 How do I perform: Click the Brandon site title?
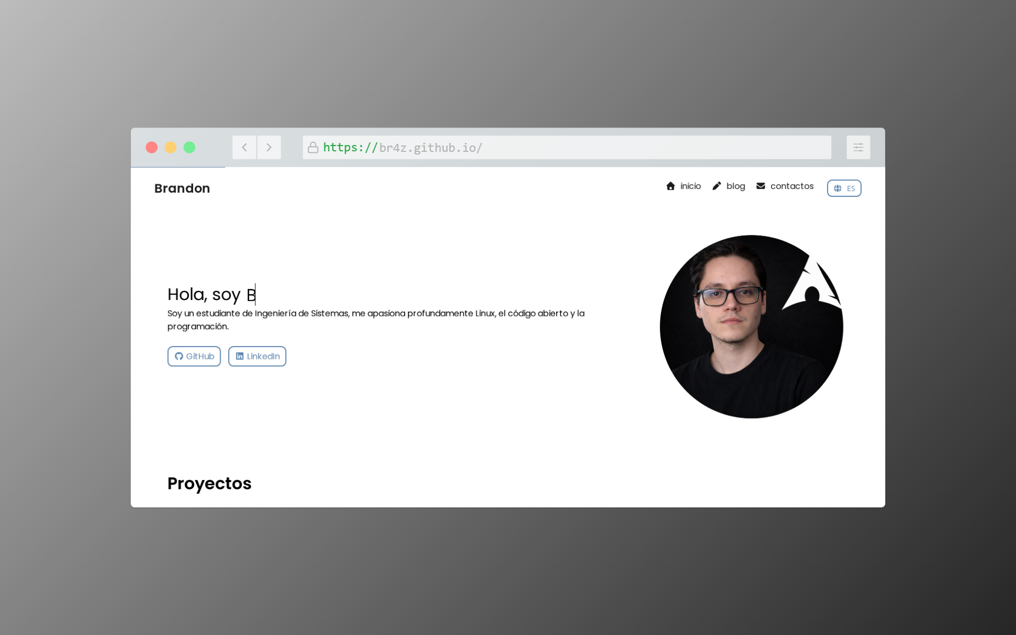click(x=182, y=188)
